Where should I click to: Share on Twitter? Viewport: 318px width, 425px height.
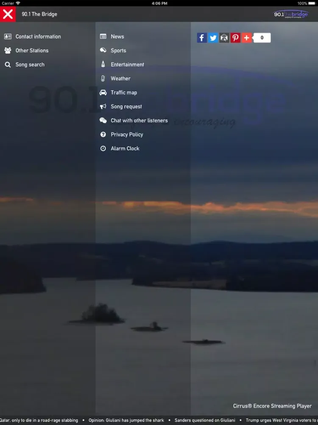tap(213, 38)
